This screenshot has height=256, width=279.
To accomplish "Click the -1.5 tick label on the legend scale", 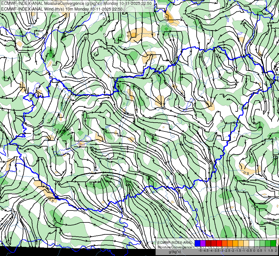I will tap(238, 251).
